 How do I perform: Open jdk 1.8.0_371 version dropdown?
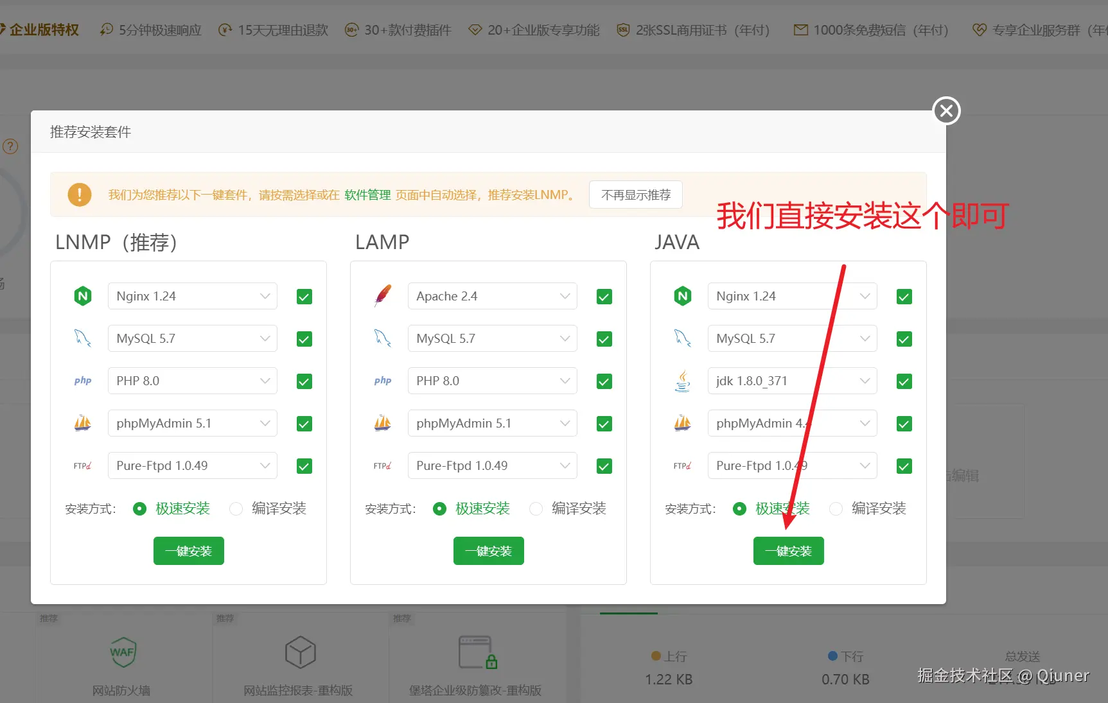793,381
